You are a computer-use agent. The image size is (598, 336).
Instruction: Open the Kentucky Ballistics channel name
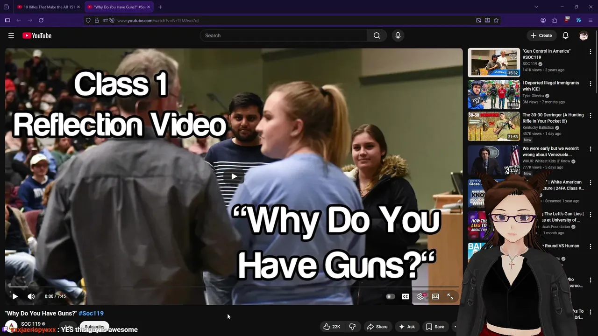(x=538, y=127)
